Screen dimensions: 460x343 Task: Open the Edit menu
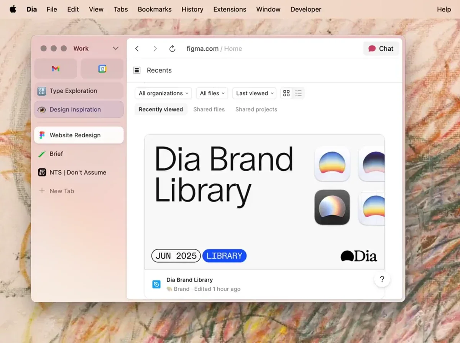[x=73, y=9]
